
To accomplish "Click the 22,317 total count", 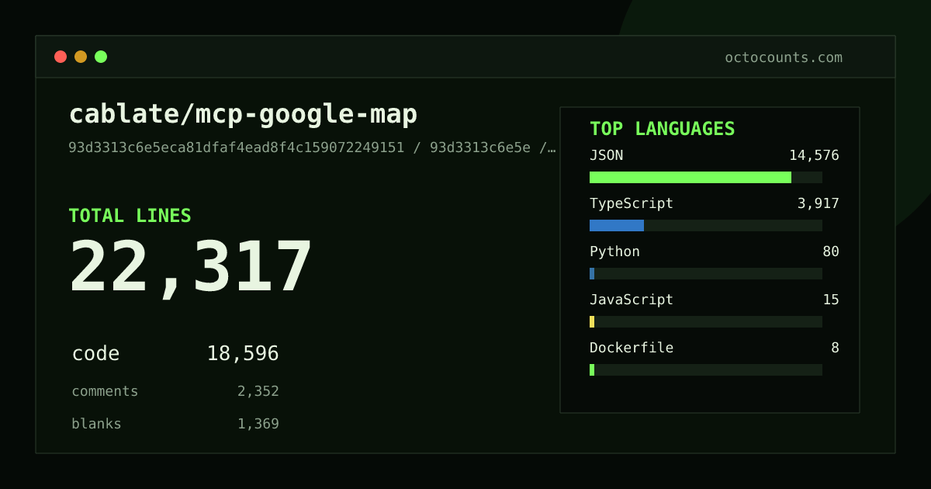I will (x=191, y=267).
